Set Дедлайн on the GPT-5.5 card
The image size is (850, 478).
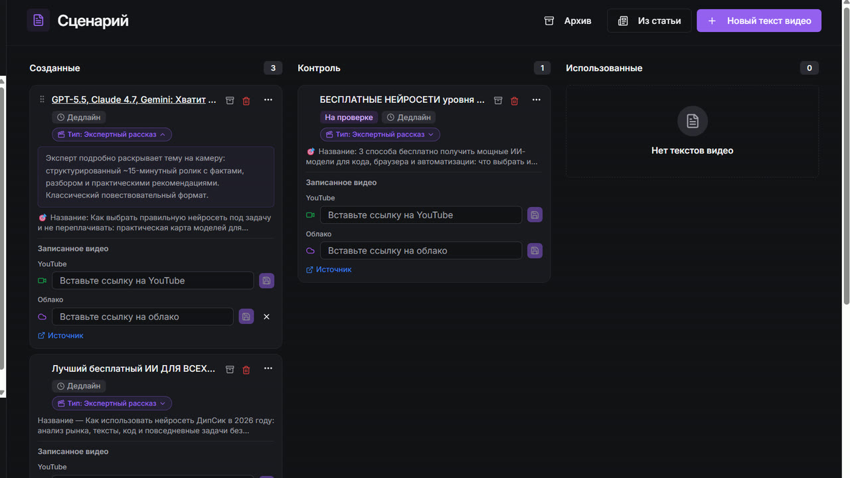click(79, 117)
